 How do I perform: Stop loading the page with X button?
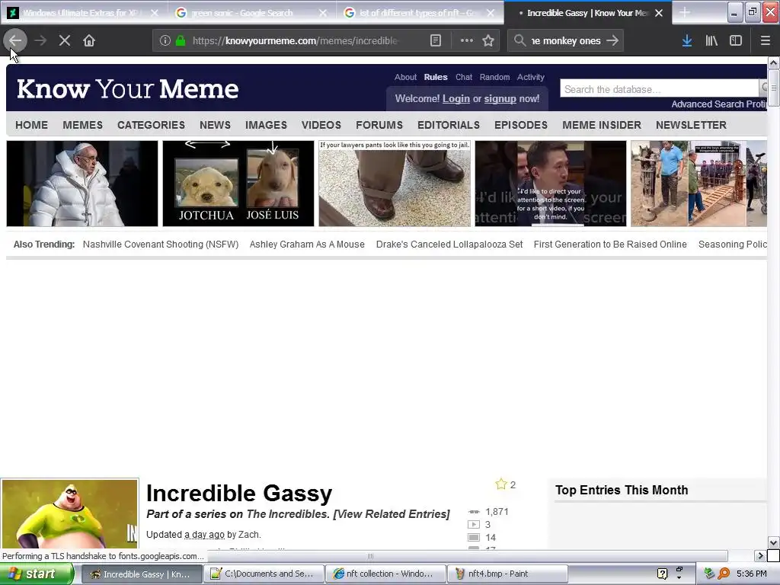pyautogui.click(x=65, y=40)
